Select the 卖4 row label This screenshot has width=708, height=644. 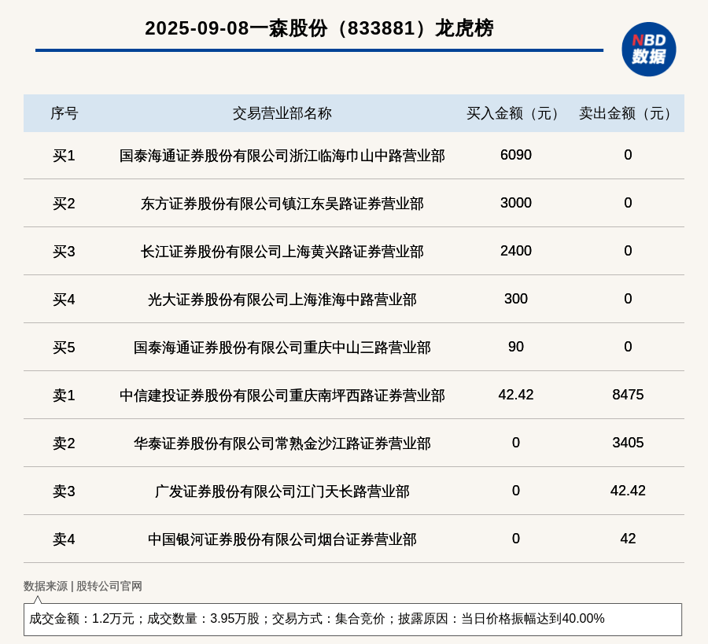point(65,539)
